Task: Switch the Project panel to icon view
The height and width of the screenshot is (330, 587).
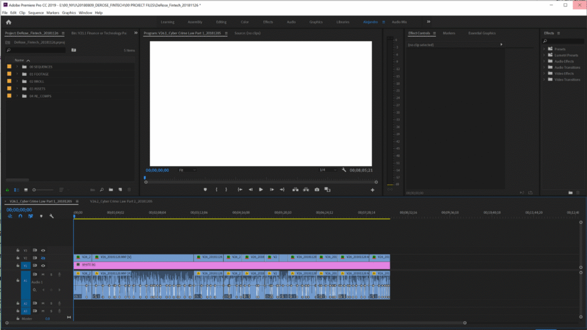Action: (x=26, y=190)
